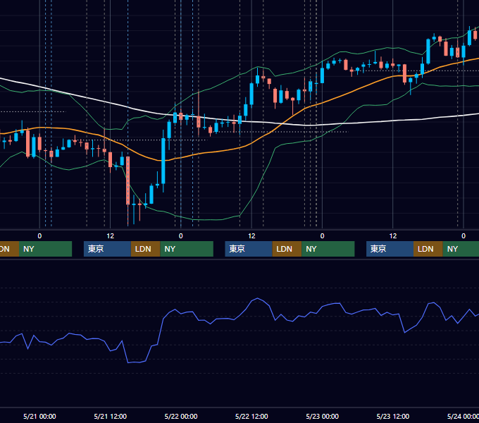Image resolution: width=479 pixels, height=423 pixels.
Task: Click the 5/22 LDN session block
Action: (287, 249)
